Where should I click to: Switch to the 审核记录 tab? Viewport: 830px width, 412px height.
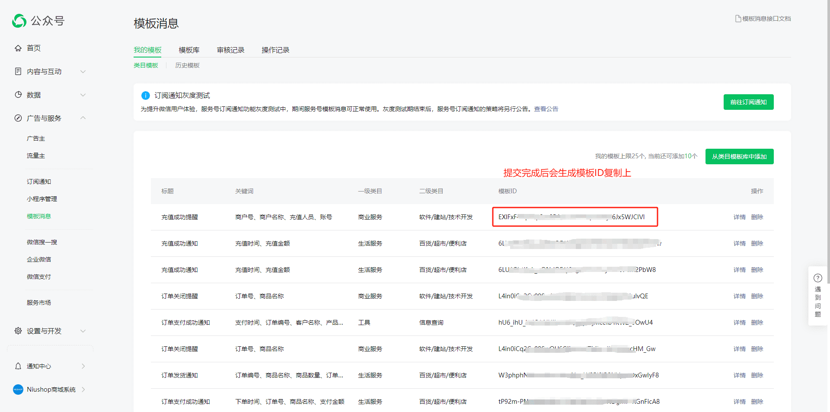(x=230, y=50)
